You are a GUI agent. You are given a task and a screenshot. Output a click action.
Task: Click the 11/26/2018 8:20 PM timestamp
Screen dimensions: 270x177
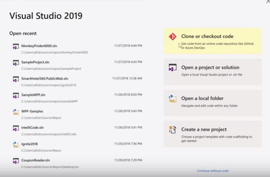click(128, 95)
